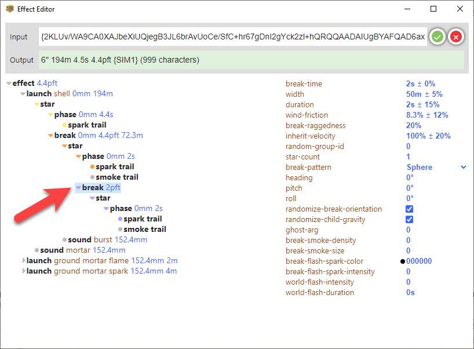Toggle randomize-break-orientation checkbox

click(409, 209)
